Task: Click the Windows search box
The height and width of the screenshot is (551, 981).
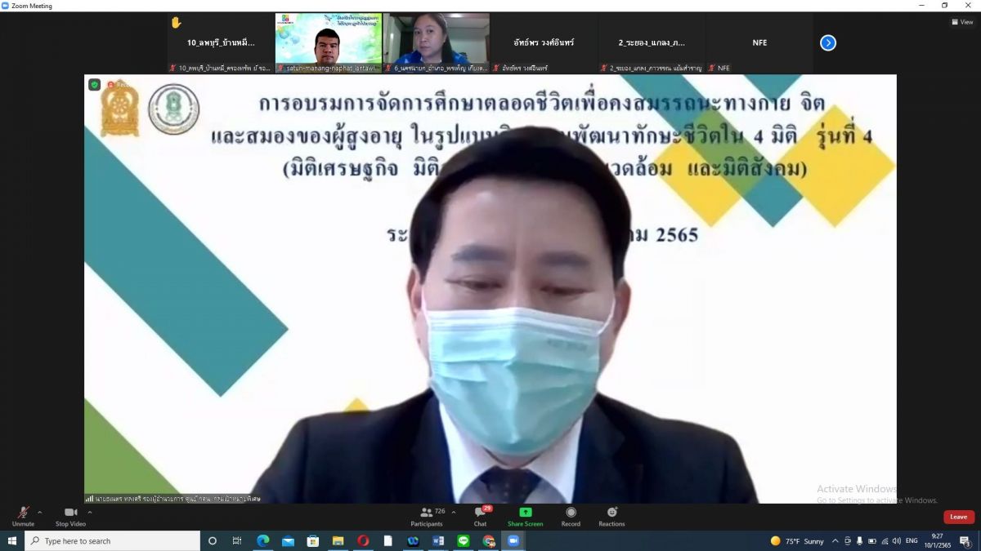Action: click(113, 541)
